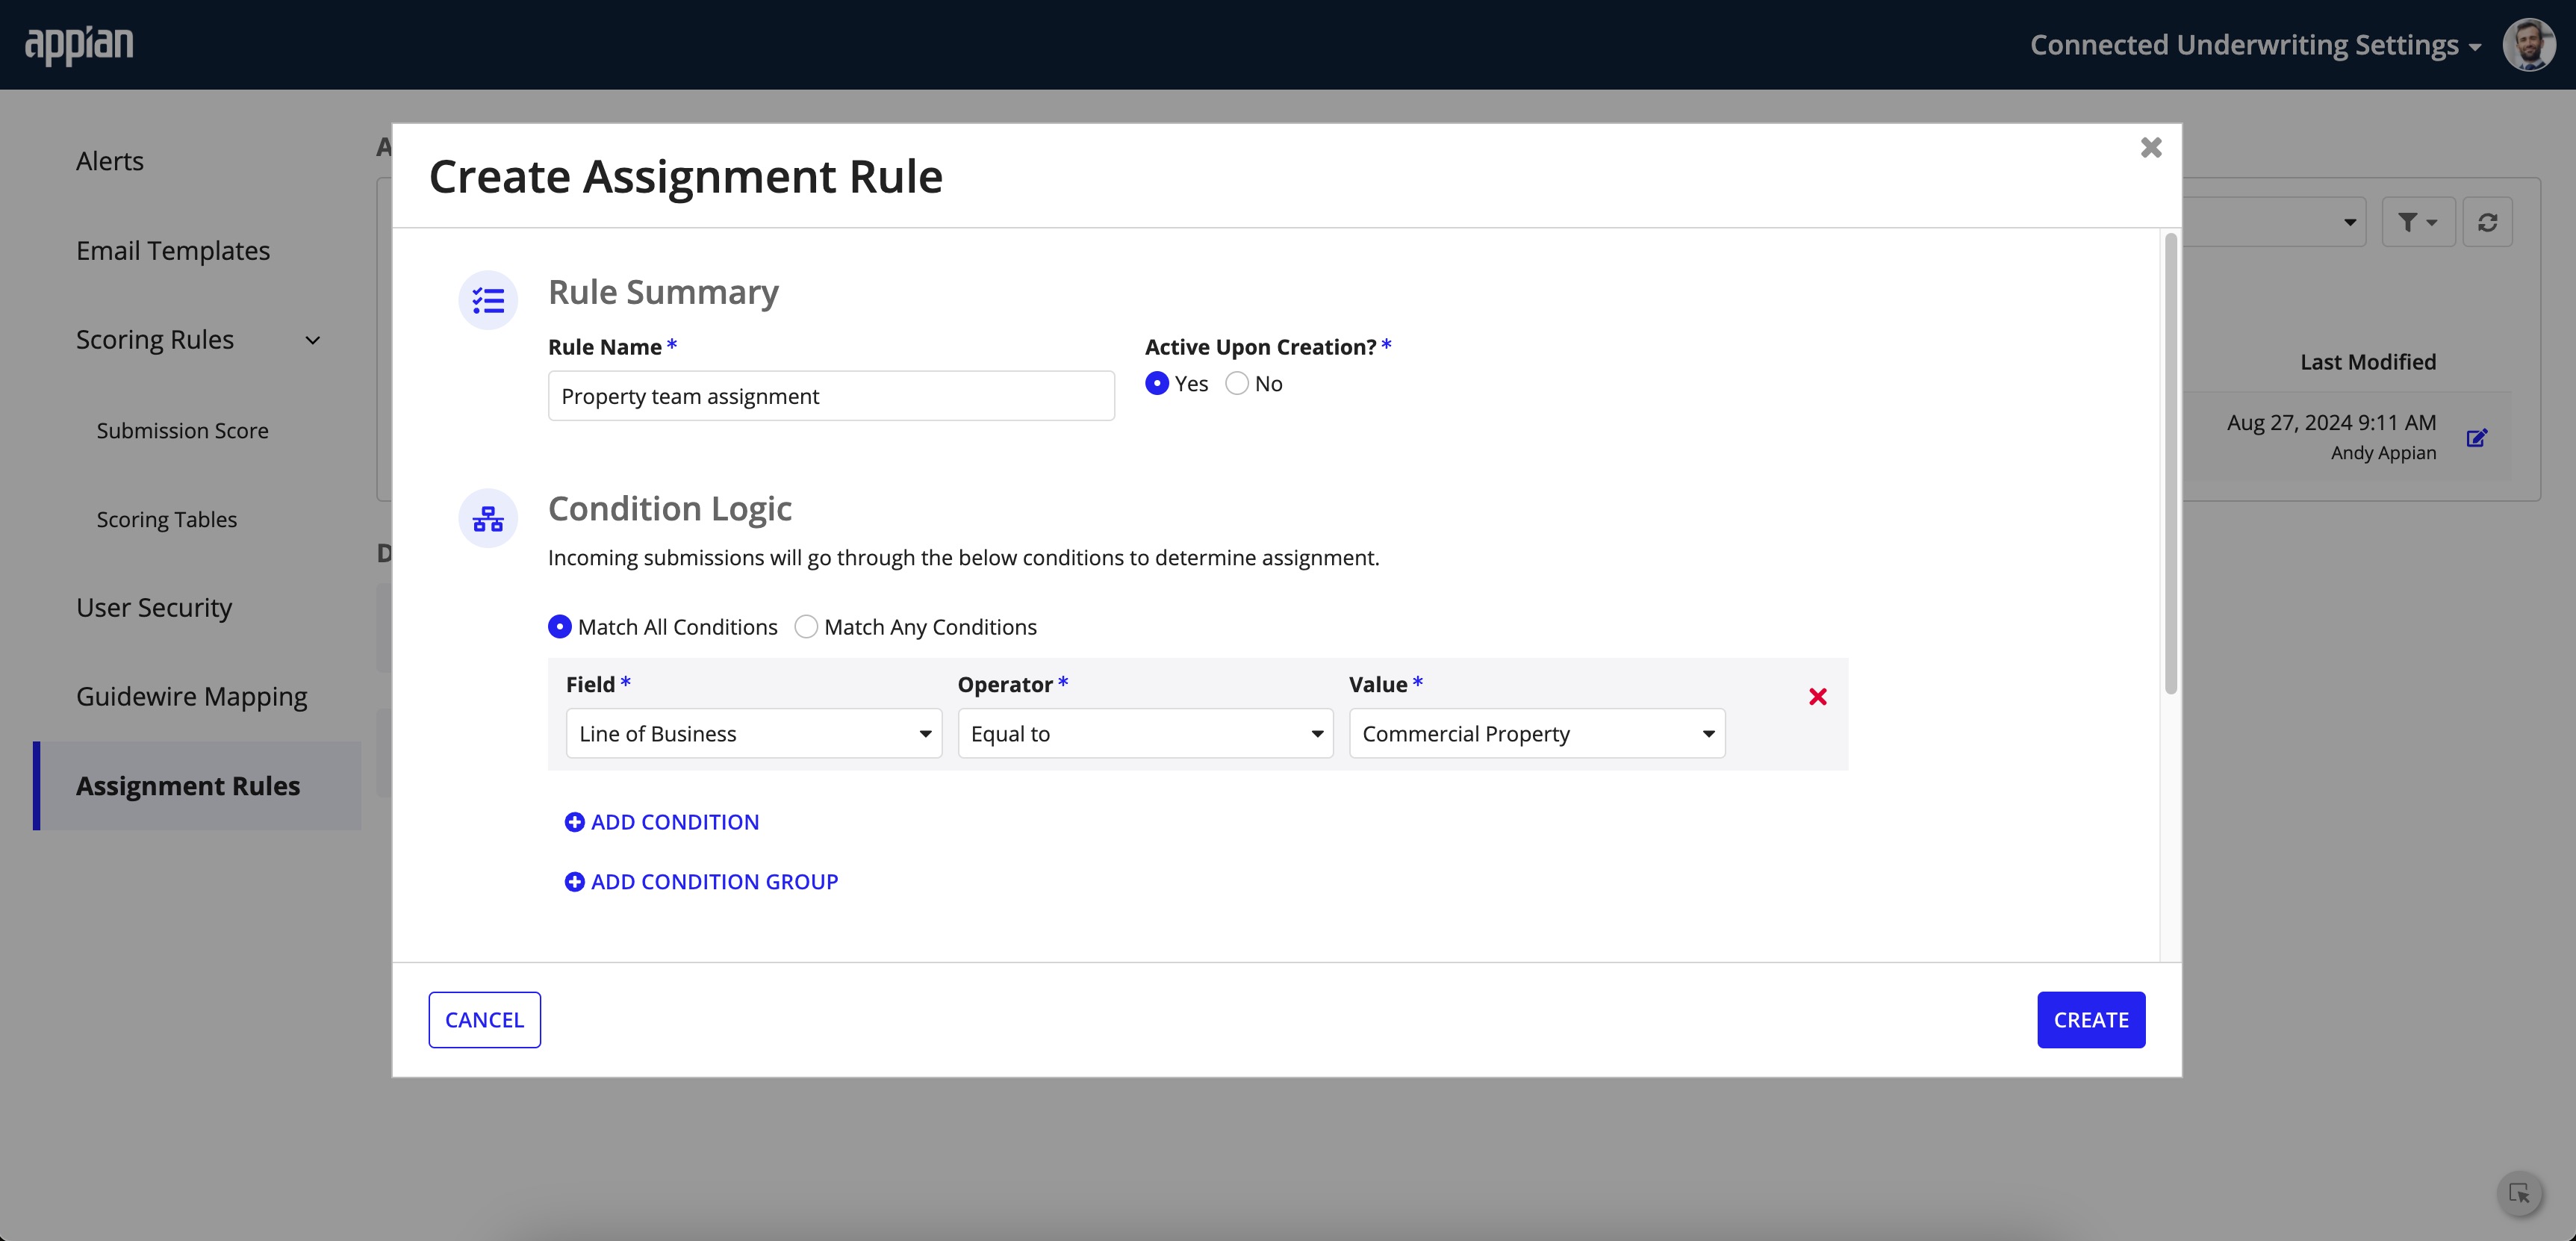Open the user avatar menu
The width and height of the screenshot is (2576, 1241).
coord(2529,44)
